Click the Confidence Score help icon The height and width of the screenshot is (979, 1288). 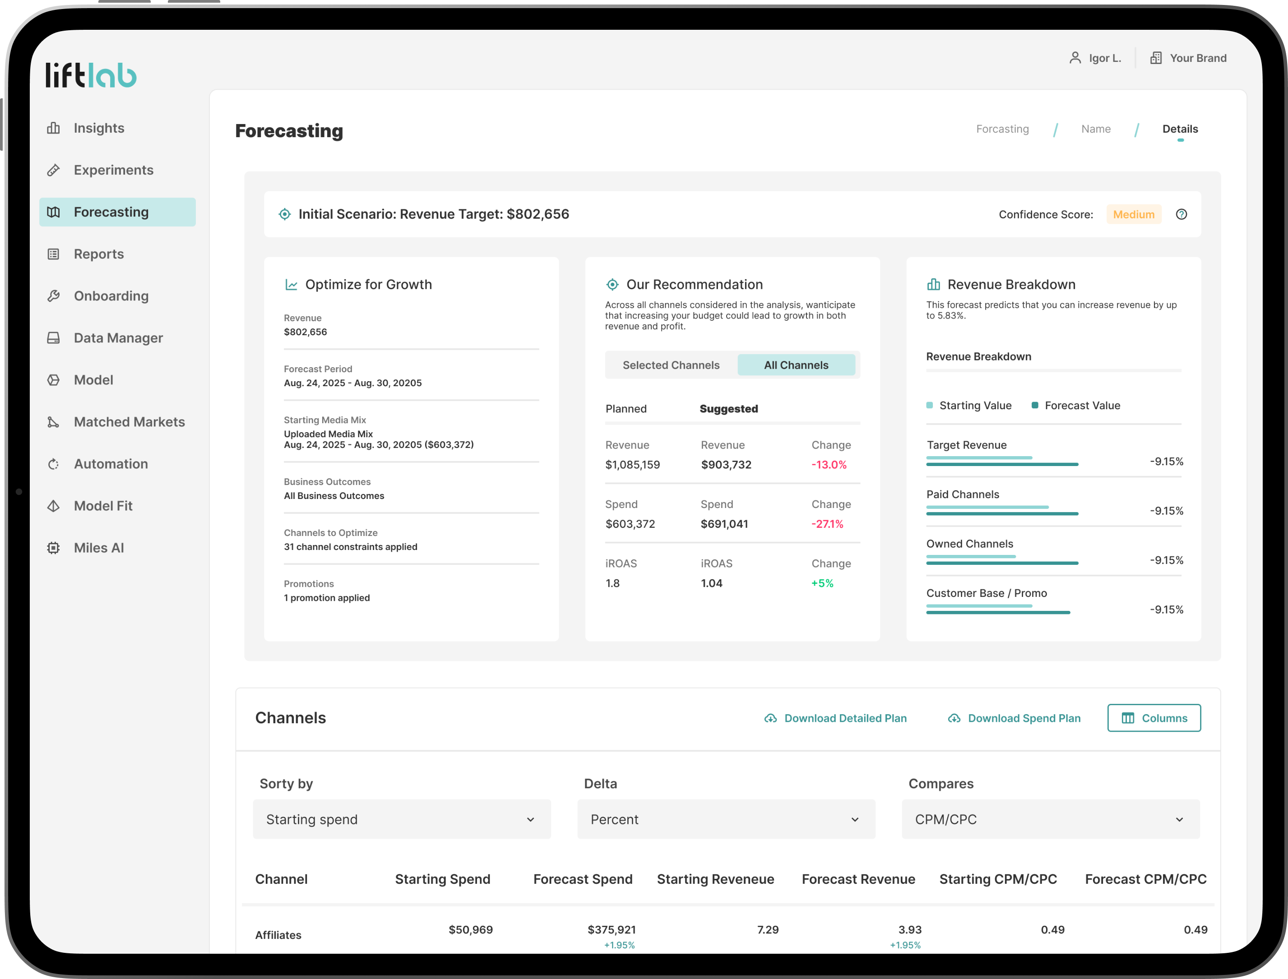click(1181, 214)
